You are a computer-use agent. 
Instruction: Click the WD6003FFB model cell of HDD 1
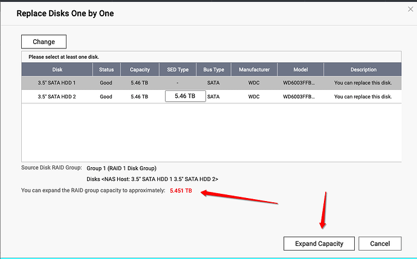[299, 83]
